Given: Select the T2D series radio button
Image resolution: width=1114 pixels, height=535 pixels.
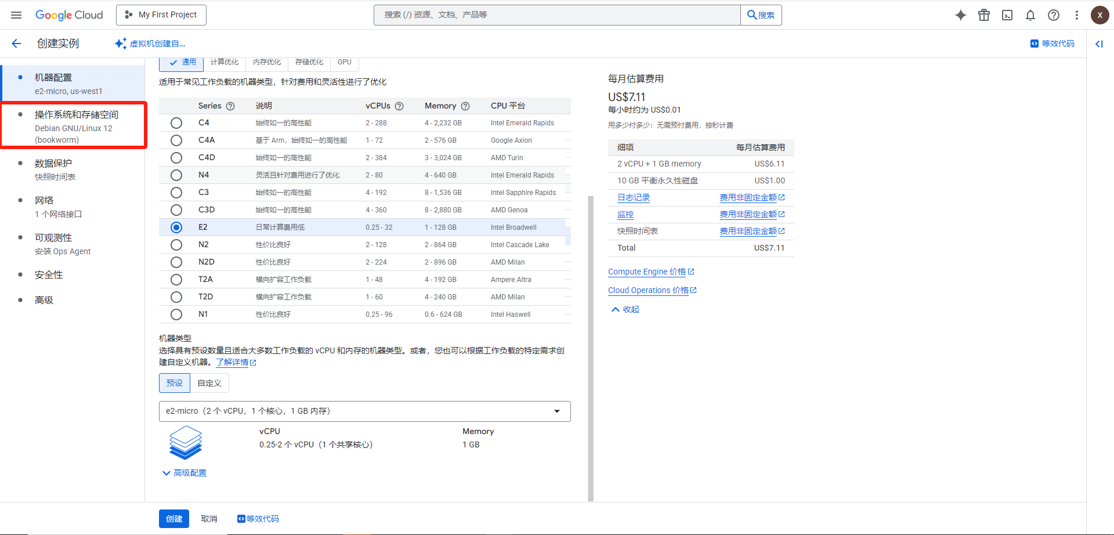Looking at the screenshot, I should (176, 297).
